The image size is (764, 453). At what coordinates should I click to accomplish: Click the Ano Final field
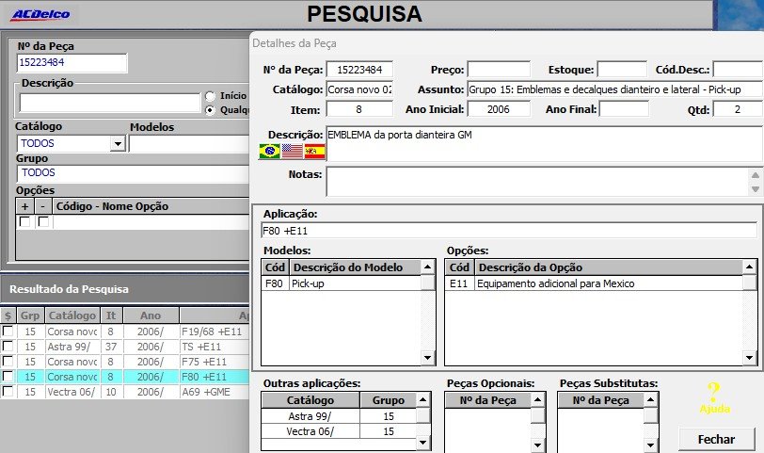(x=624, y=108)
